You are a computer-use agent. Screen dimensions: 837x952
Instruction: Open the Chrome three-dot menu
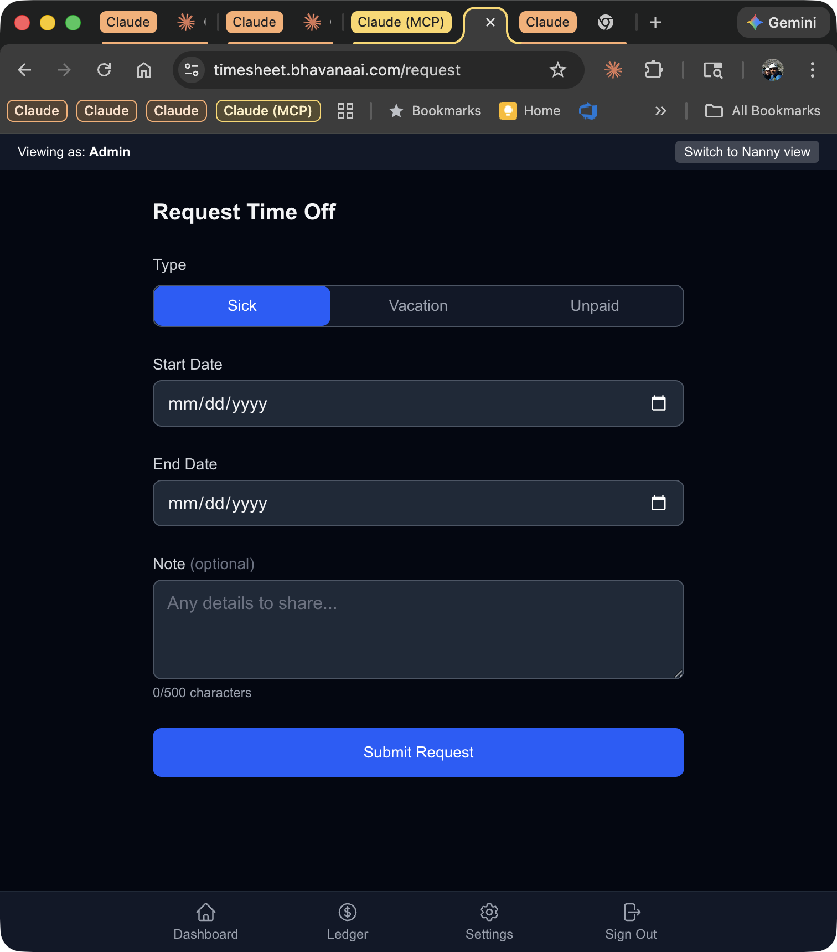[x=813, y=70]
